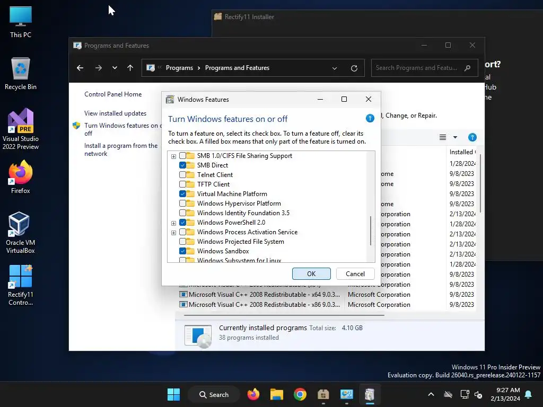Viewport: 543px width, 407px height.
Task: Sort by the Installed On column header
Action: click(462, 152)
